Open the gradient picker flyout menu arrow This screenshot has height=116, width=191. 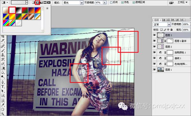coord(47,8)
